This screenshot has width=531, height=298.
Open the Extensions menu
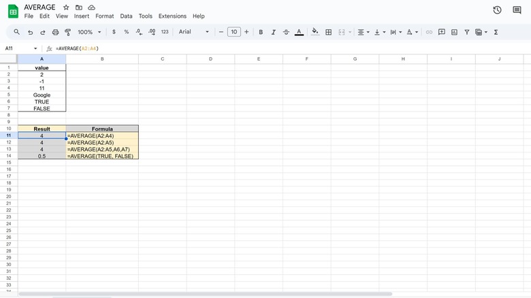tap(172, 16)
